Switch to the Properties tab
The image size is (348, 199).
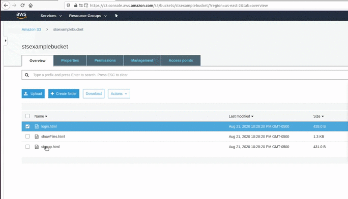[70, 60]
